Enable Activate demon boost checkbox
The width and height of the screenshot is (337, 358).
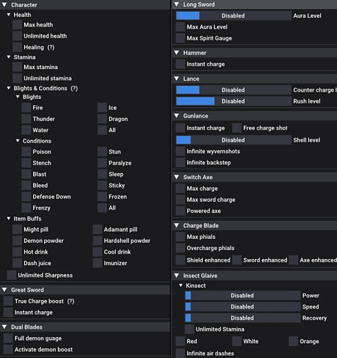[x=8, y=350]
